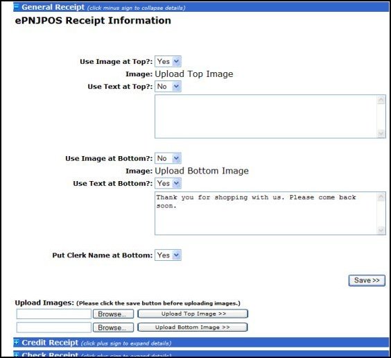Click the ePNJPOS Receipt Information heading

[x=93, y=20]
